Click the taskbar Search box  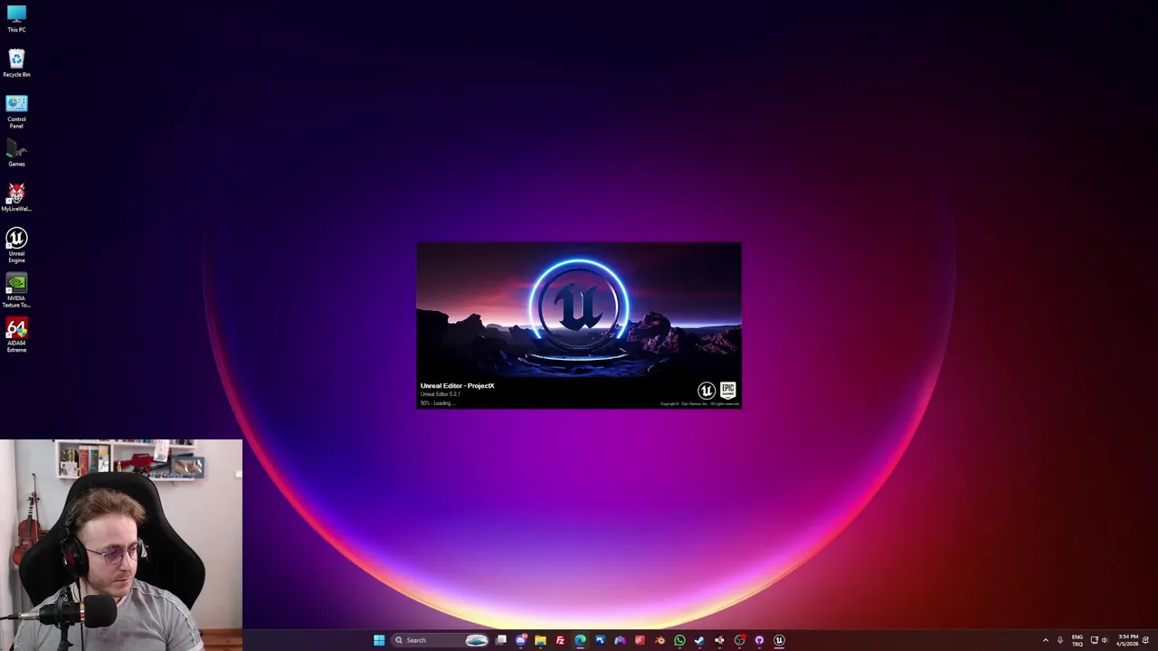tap(440, 640)
